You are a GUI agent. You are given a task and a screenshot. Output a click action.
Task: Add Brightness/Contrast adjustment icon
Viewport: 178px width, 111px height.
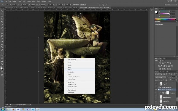pyautogui.click(x=160, y=63)
